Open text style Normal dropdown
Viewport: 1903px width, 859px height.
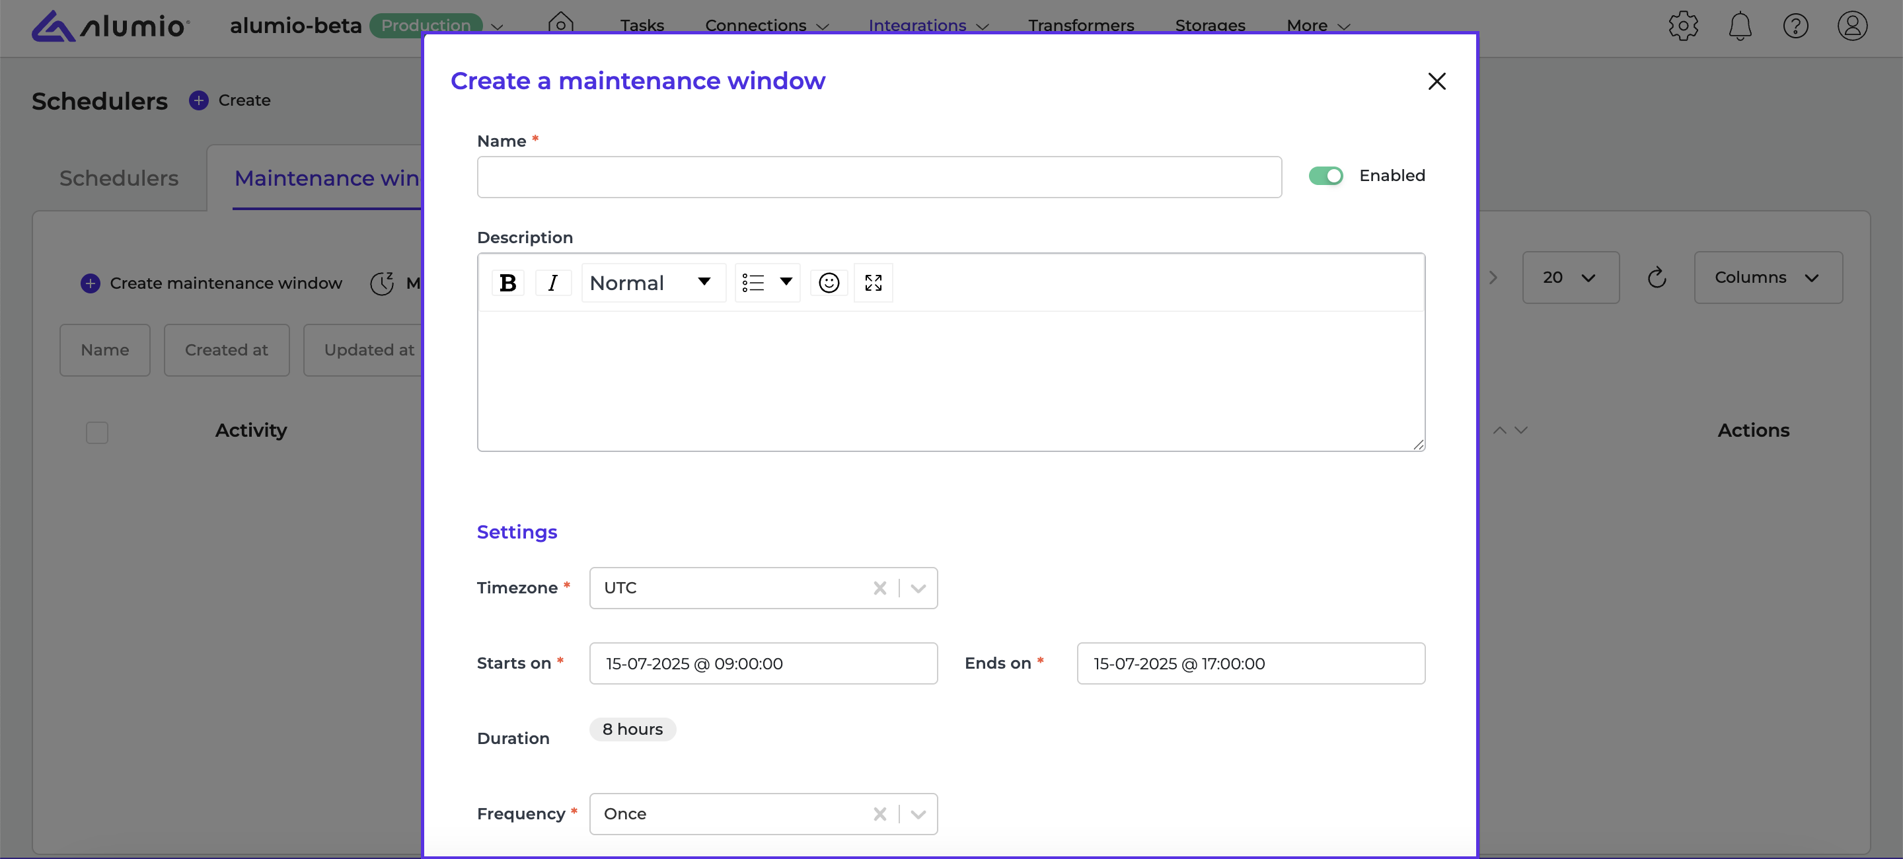(x=653, y=282)
